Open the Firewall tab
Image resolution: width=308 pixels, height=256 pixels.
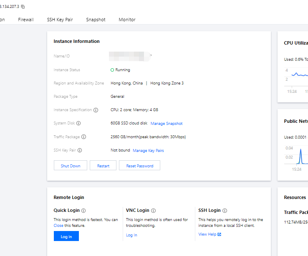(26, 20)
